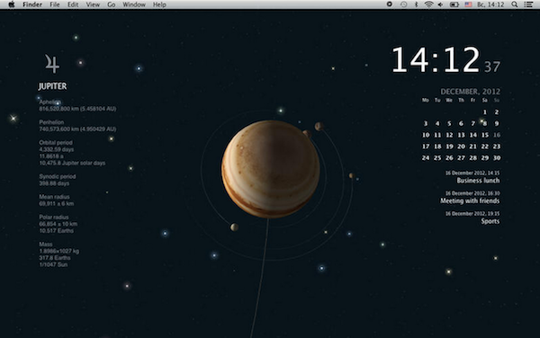Click the Wi-Fi status icon
This screenshot has height=338, width=540.
point(428,4)
